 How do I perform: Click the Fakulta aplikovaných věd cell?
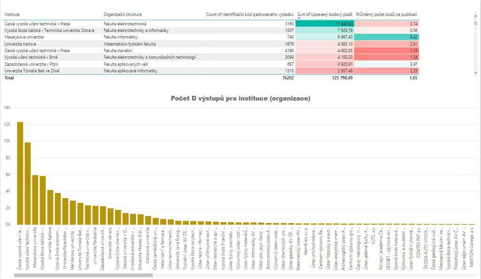point(126,64)
